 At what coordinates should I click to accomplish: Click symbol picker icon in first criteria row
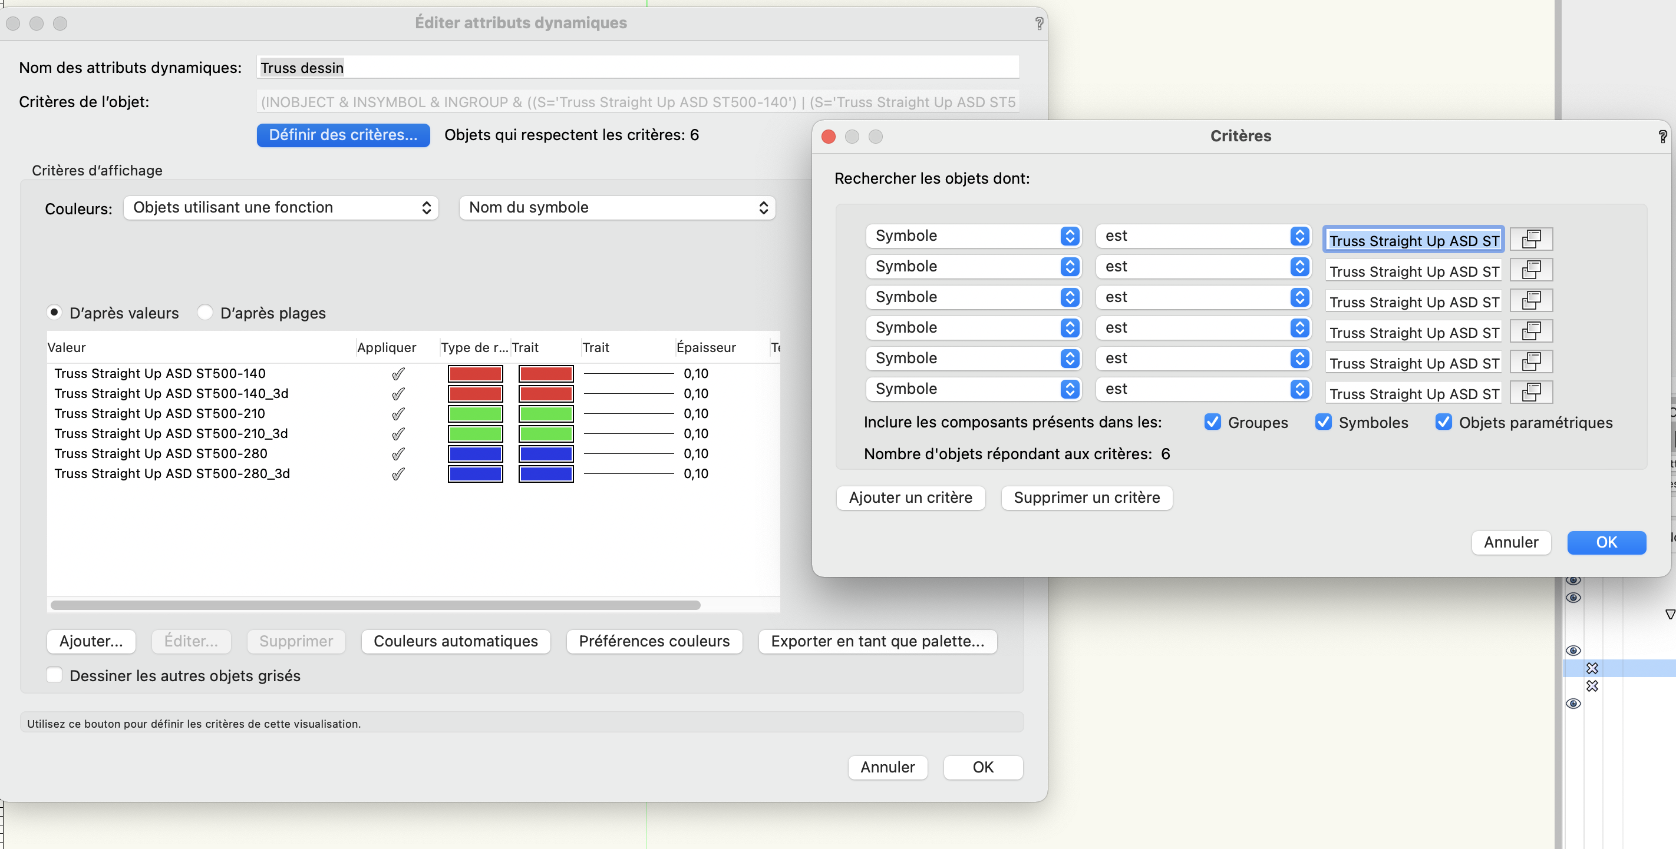(x=1531, y=239)
